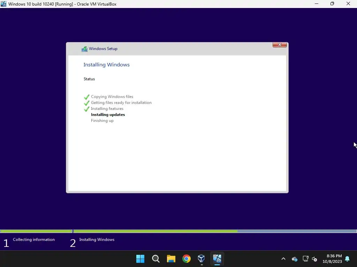357x267 pixels.
Task: Click checkmark beside Installing features
Action: [86, 109]
